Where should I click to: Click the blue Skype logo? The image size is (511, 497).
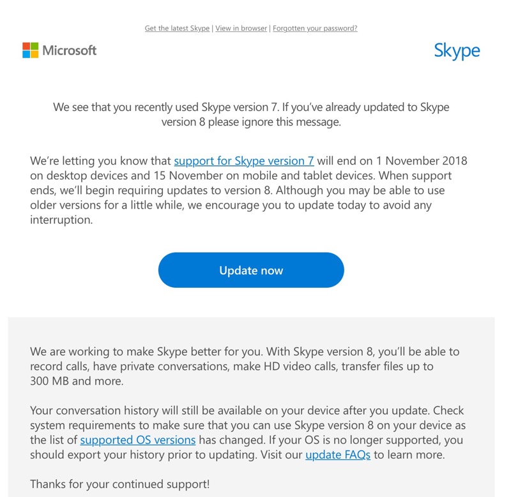pos(457,51)
